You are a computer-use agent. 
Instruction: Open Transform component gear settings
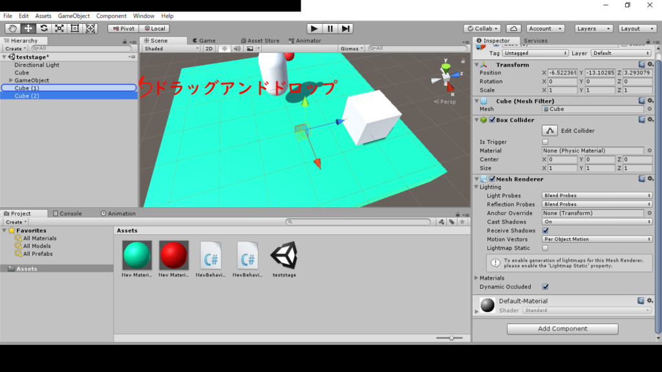(650, 65)
